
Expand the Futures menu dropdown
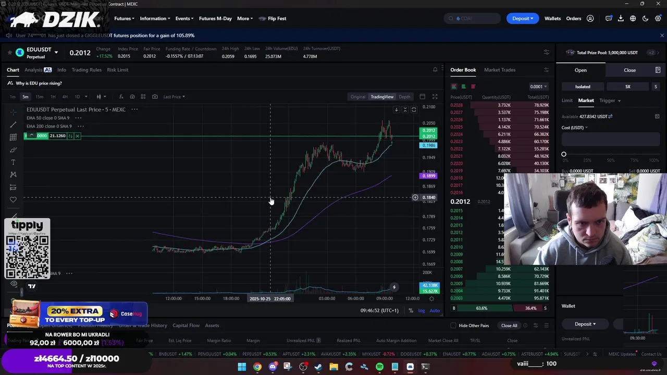click(124, 18)
